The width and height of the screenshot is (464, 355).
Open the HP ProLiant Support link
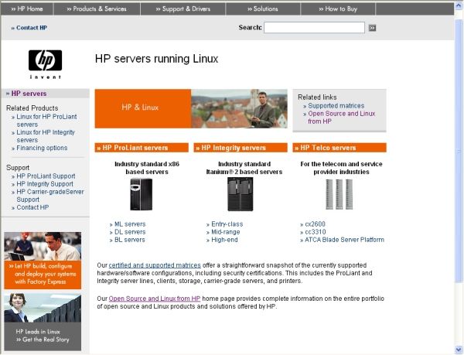[x=46, y=176]
